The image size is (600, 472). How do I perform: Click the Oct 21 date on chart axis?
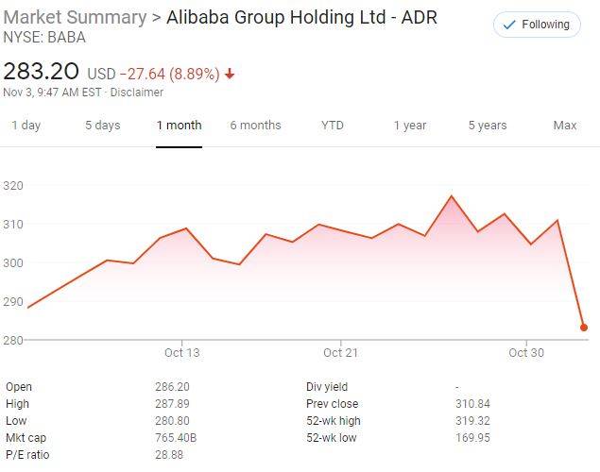click(x=340, y=353)
